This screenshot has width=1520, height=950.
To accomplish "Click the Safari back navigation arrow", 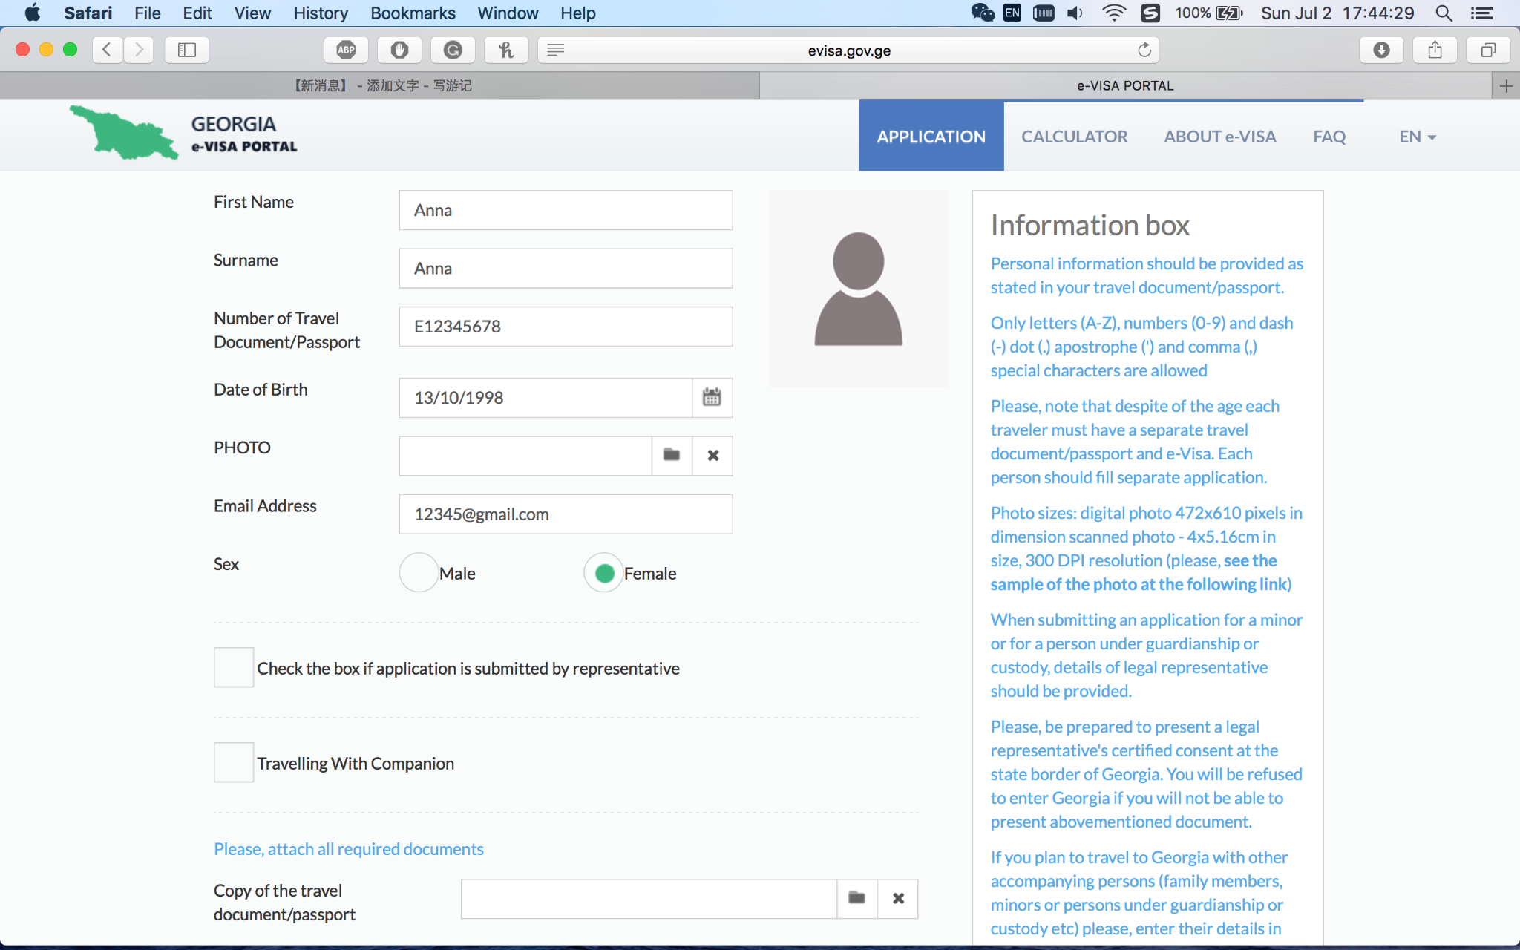I will click(108, 50).
